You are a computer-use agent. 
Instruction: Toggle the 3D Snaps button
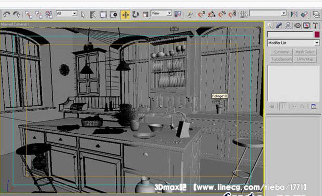point(201,15)
